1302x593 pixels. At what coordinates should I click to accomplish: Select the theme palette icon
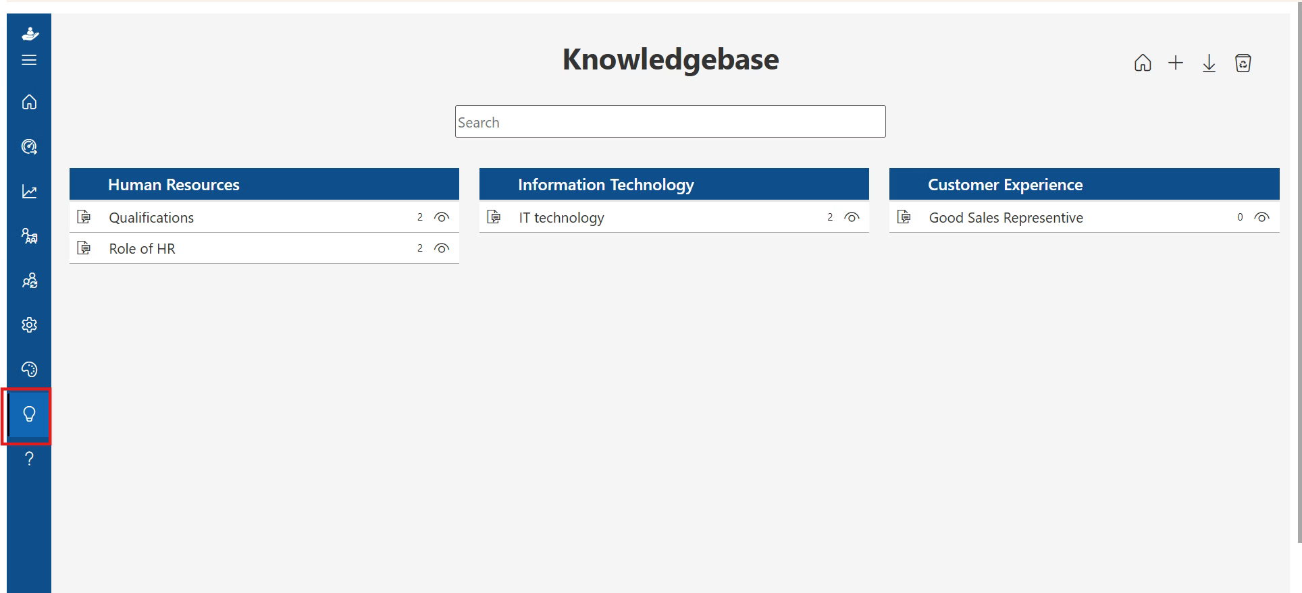[29, 369]
